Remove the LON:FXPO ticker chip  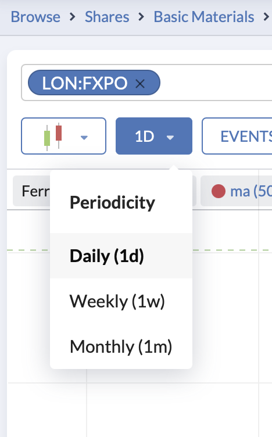[x=140, y=83]
